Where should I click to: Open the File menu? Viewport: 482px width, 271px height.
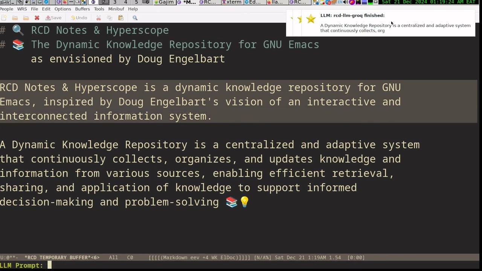point(34,9)
